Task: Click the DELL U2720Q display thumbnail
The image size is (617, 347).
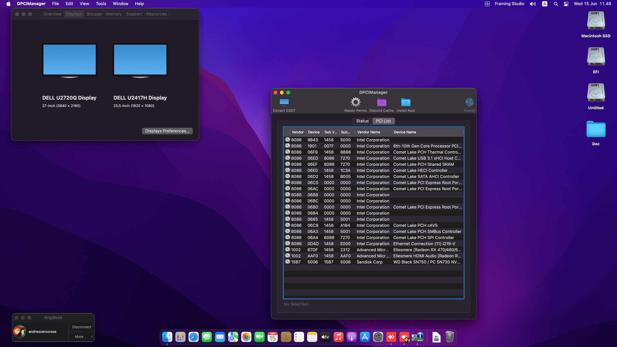Action: click(69, 61)
